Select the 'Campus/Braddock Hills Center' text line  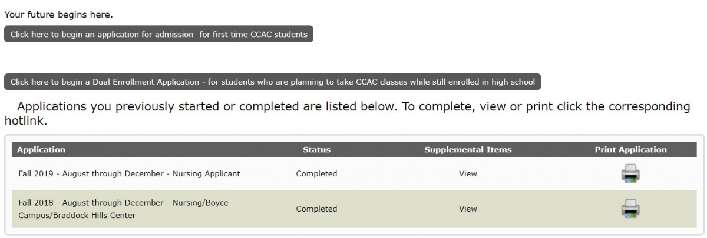tap(77, 215)
